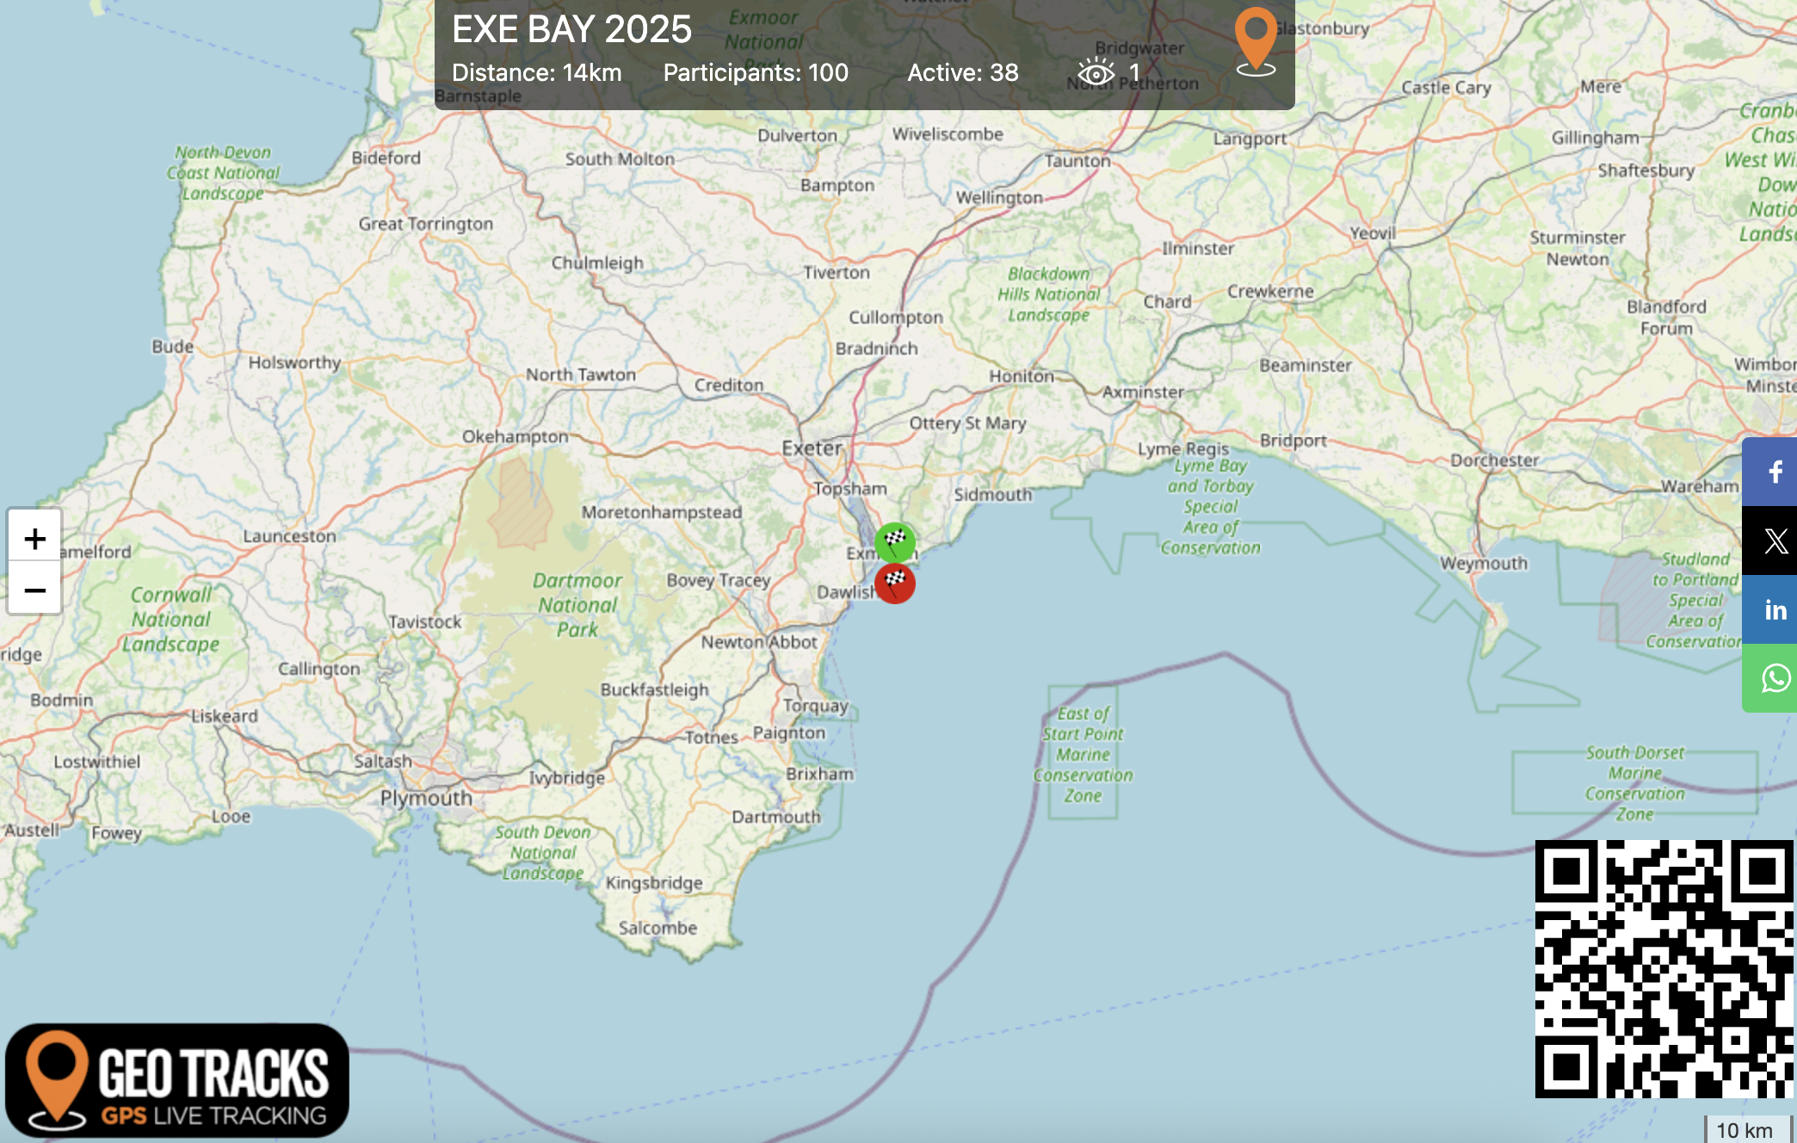The width and height of the screenshot is (1797, 1143).
Task: Click the Bude map label
Action: [x=173, y=347]
